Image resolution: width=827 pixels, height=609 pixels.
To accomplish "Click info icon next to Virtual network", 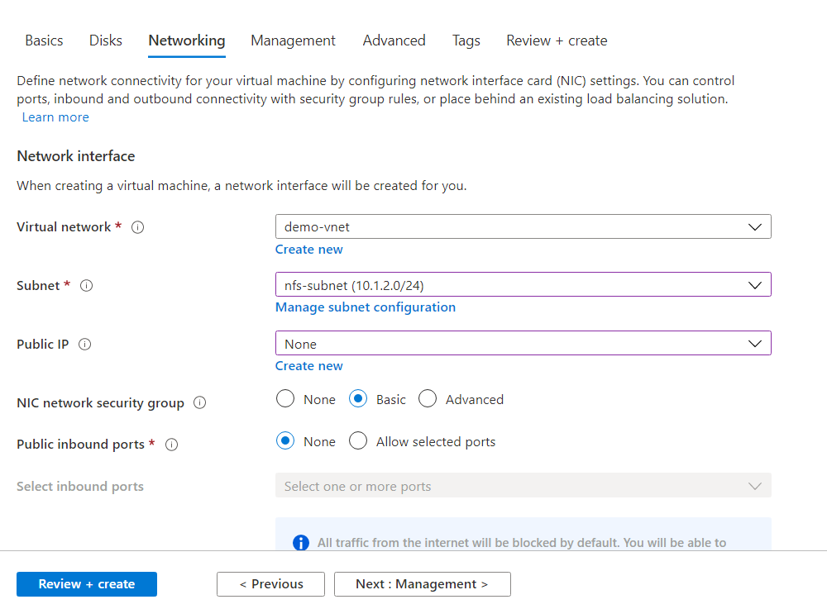I will tap(138, 227).
